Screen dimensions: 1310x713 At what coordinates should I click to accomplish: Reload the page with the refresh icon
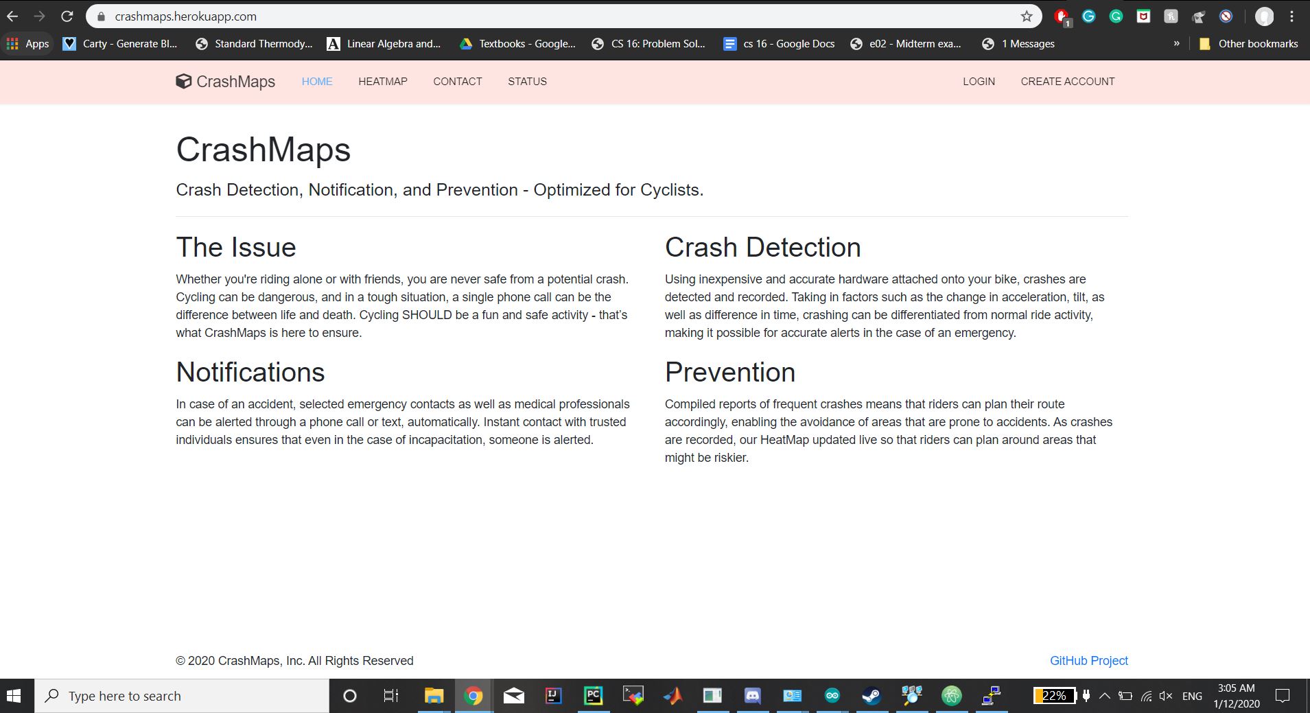[67, 16]
